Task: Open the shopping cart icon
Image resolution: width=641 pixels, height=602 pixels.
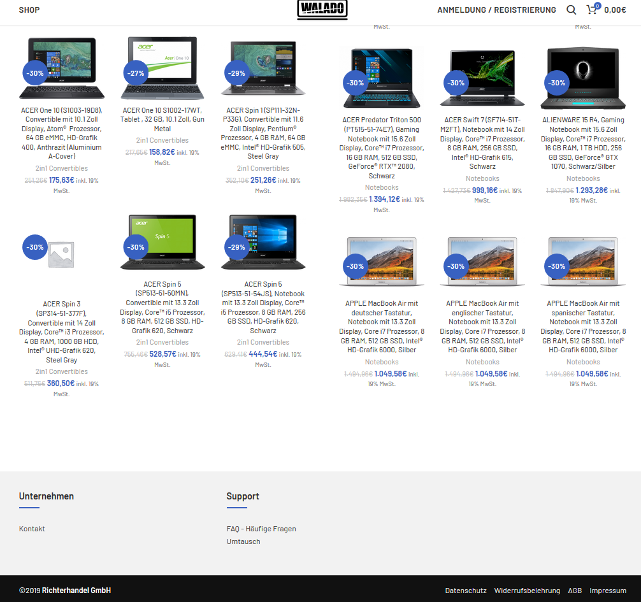Action: 593,10
